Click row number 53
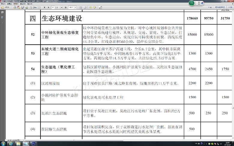Screen dimensions: 234x146 click(x=33, y=53)
